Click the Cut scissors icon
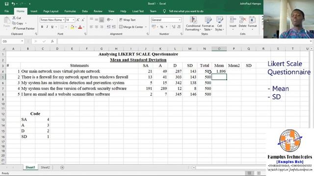 click(x=14, y=18)
